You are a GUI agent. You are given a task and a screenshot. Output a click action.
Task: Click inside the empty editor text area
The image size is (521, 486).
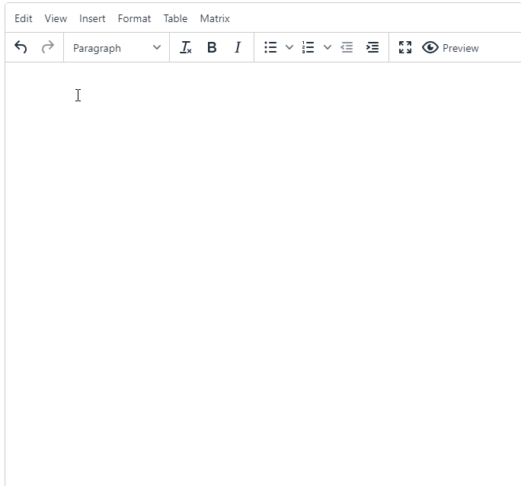pos(263,273)
